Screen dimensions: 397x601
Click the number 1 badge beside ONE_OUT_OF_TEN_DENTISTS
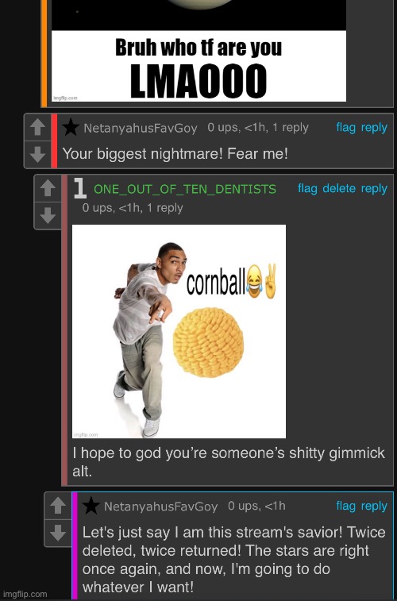click(80, 188)
